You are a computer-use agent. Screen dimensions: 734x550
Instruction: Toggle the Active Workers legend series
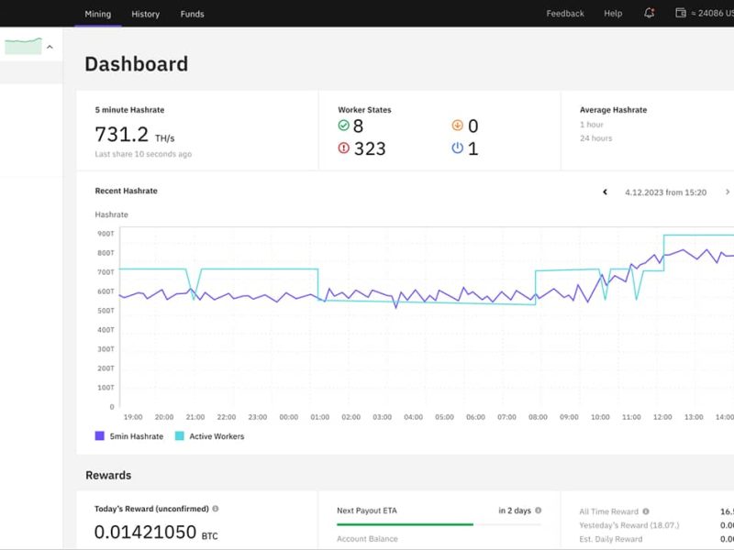coord(209,436)
